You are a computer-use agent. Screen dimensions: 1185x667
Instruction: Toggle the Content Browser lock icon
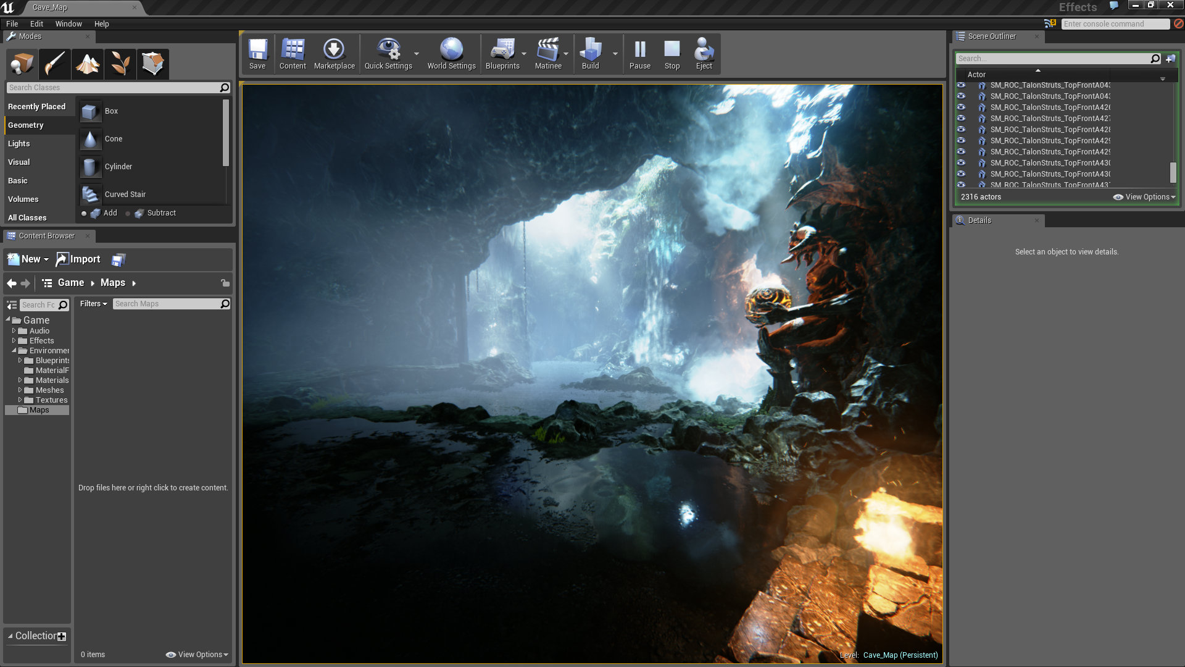[x=225, y=283]
